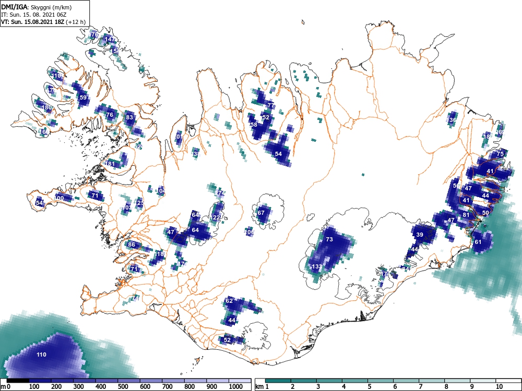Click the 77 visibility value in the north
Image resolution: width=522 pixels, height=391 pixels.
(271, 106)
